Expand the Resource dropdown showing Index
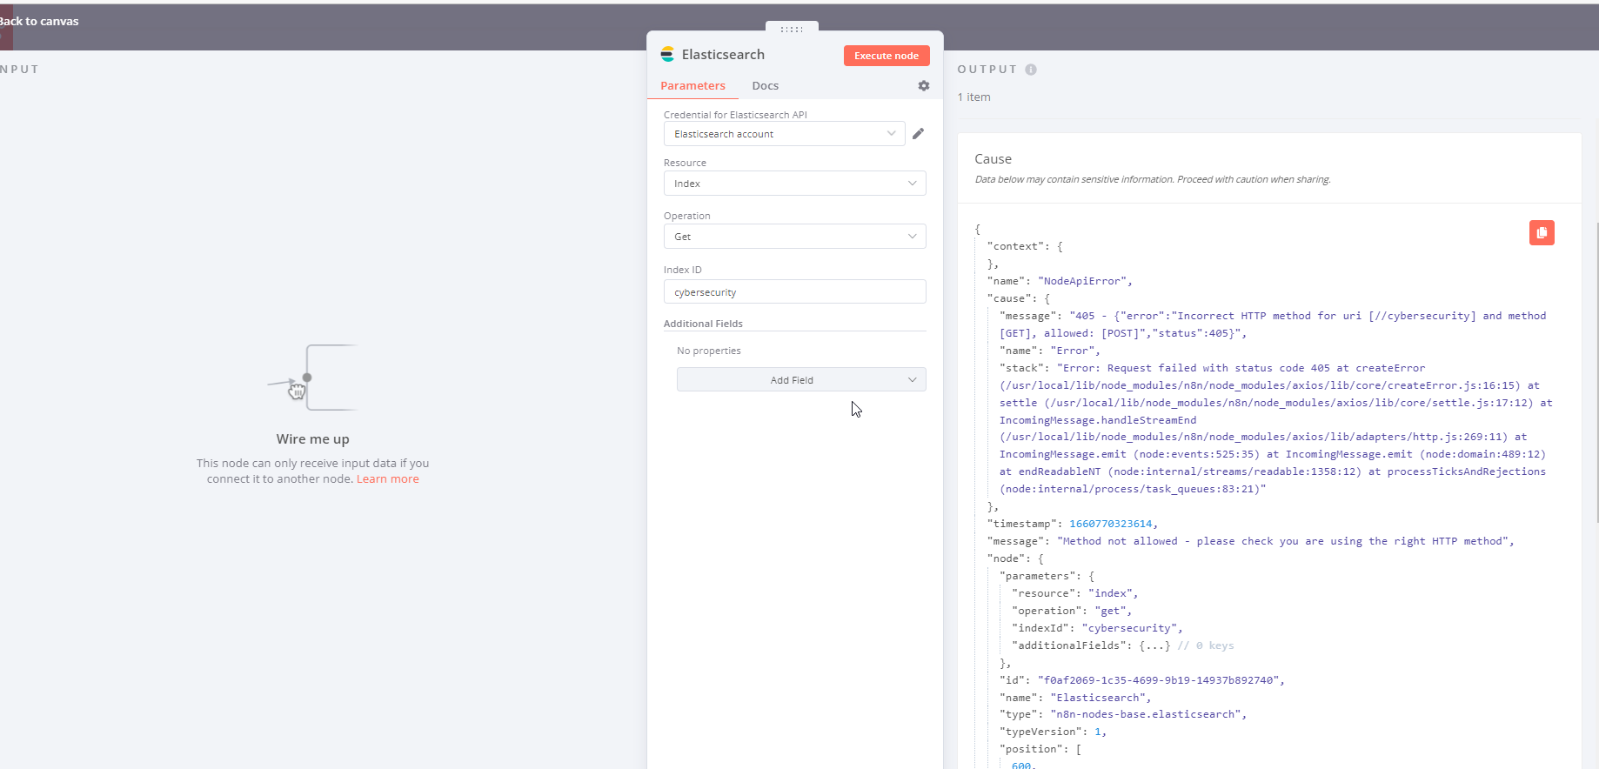1599x769 pixels. click(x=794, y=184)
